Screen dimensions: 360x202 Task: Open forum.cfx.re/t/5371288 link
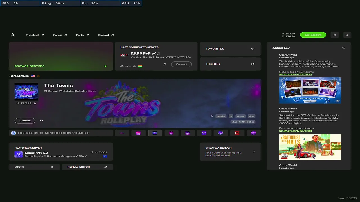click(295, 131)
